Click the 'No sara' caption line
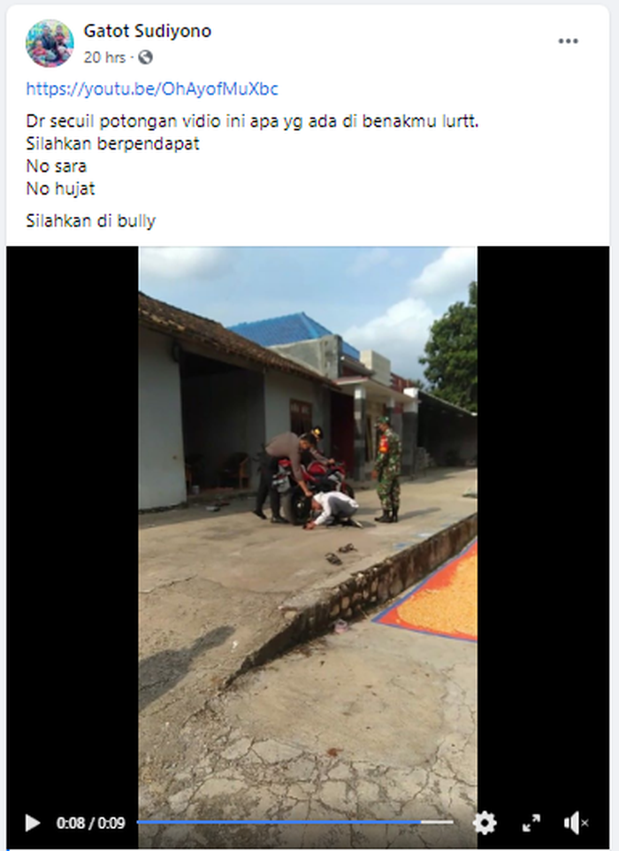 pyautogui.click(x=57, y=166)
